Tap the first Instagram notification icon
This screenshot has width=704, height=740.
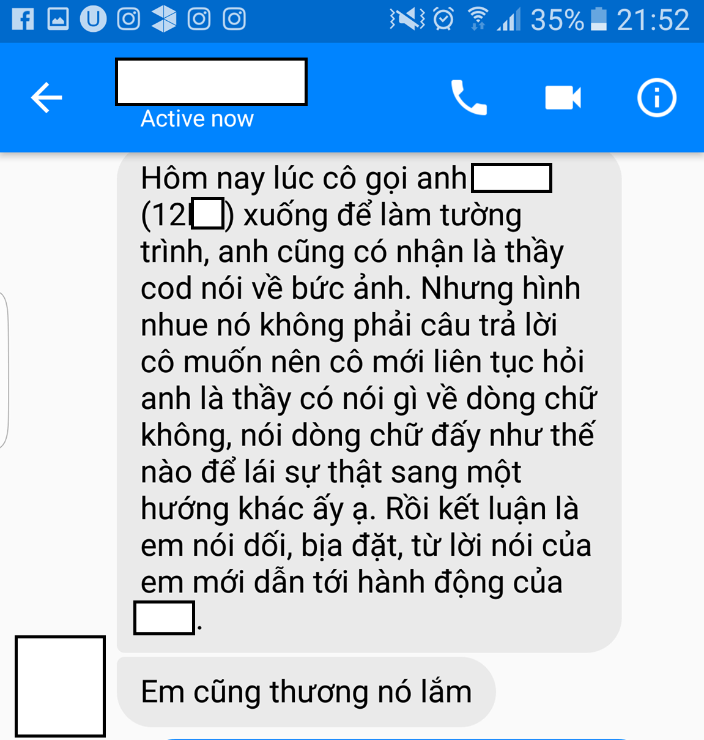point(128,20)
